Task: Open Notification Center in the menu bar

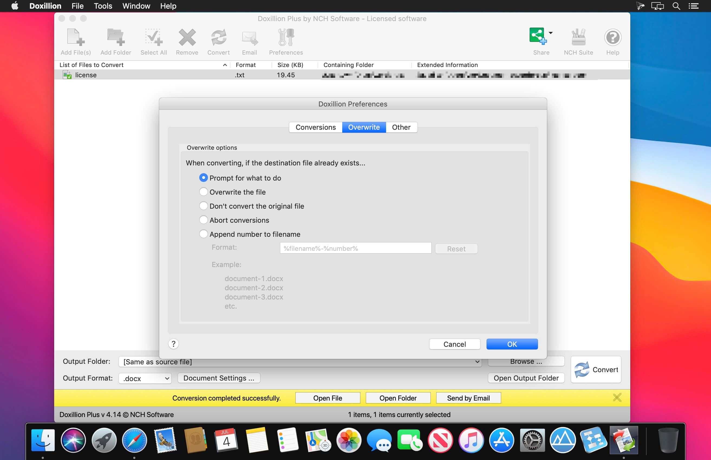Action: point(693,6)
